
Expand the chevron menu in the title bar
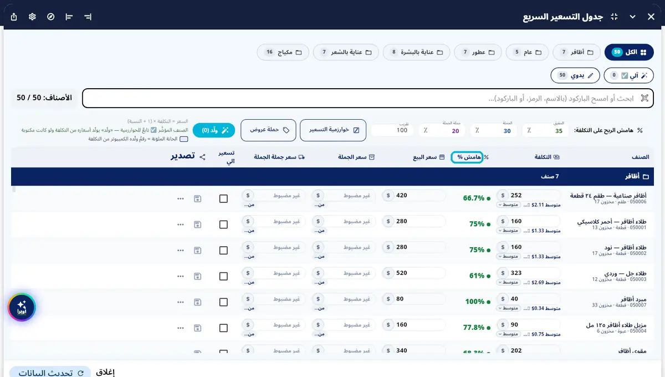(633, 17)
